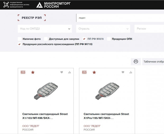Enable the Продукция ОПК checkbox
Viewport: 164px width, 134px height.
[109, 39]
